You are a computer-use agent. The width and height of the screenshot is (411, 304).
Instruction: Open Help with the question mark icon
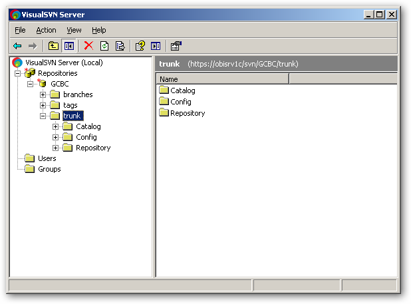pyautogui.click(x=140, y=46)
